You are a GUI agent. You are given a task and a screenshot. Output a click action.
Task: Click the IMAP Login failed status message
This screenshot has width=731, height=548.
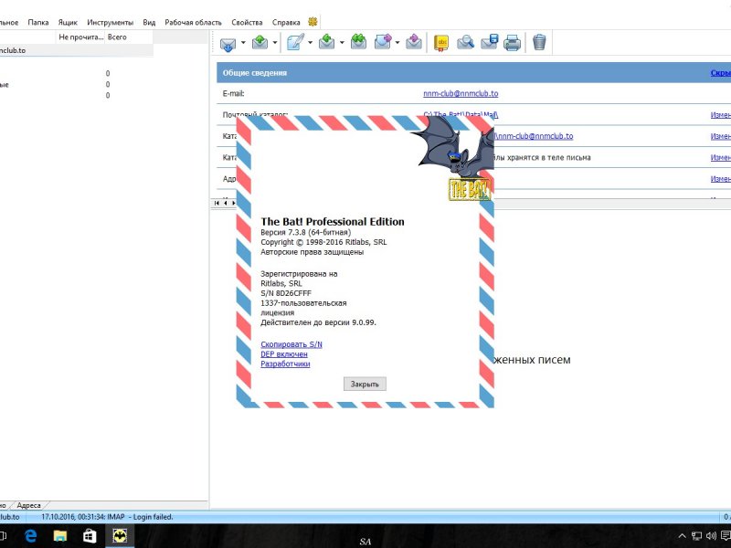(x=107, y=517)
